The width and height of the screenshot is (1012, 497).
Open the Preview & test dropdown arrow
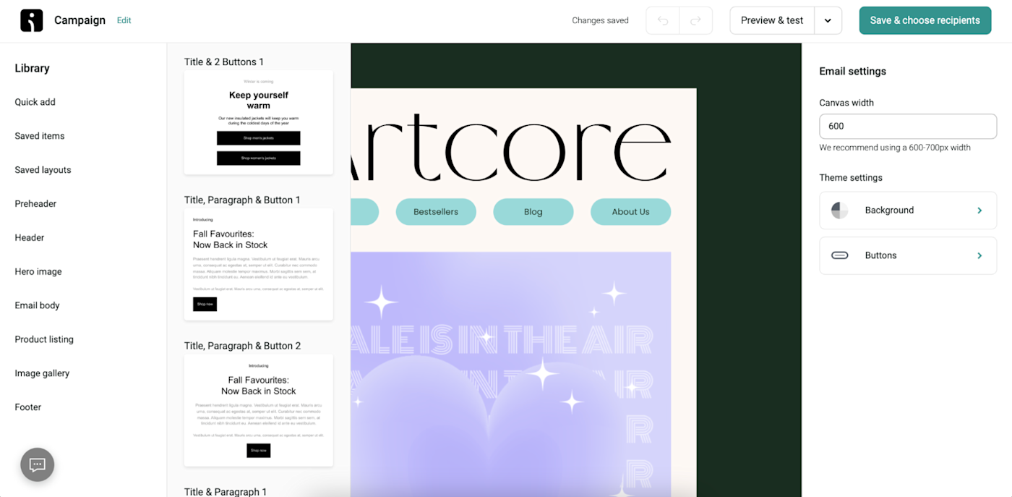(828, 20)
